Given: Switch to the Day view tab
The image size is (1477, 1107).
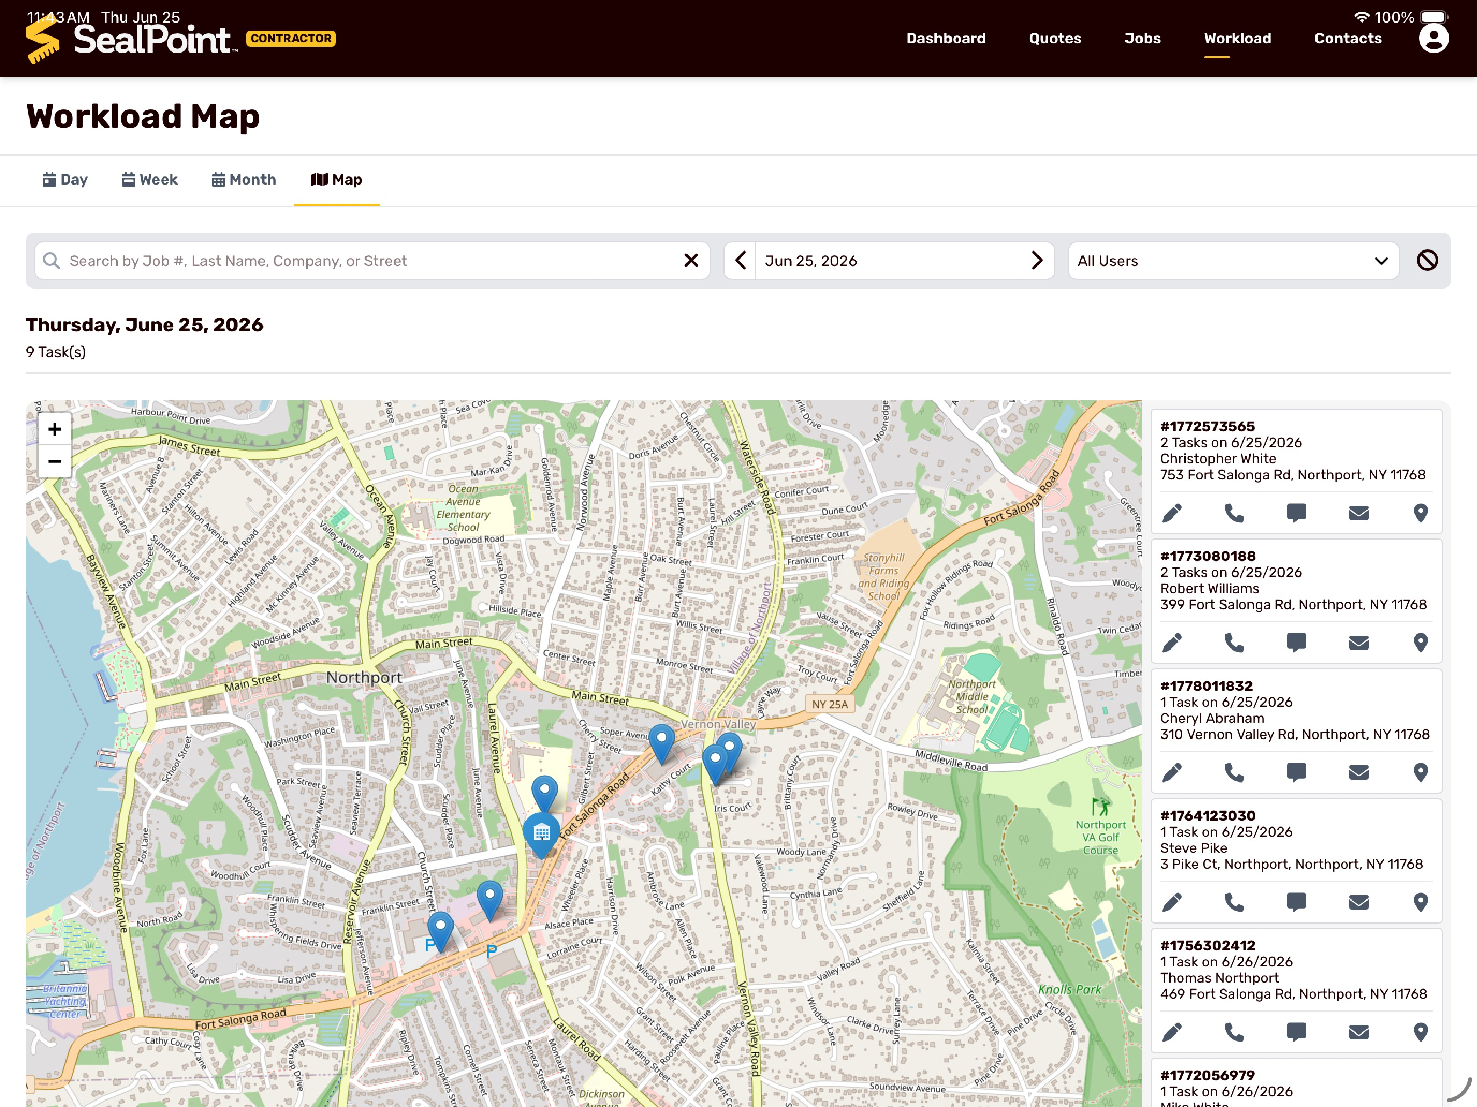Looking at the screenshot, I should point(65,180).
